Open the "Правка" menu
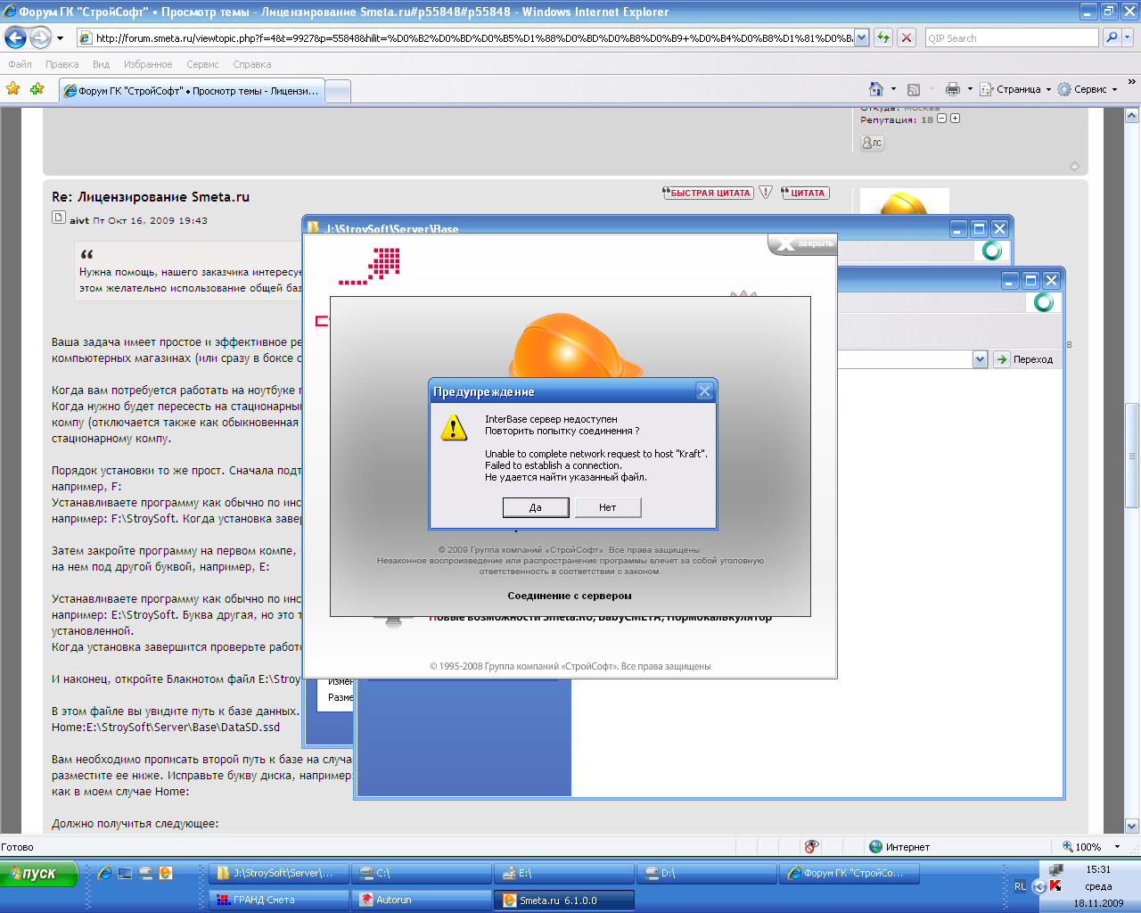This screenshot has height=913, width=1141. (x=62, y=64)
